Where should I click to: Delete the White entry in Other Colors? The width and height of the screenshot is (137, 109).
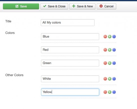point(105,79)
